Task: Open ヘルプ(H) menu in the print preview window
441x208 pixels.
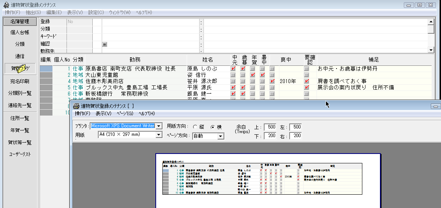Action: coord(146,114)
